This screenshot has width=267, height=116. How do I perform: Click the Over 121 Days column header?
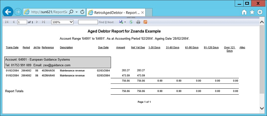click(229, 49)
